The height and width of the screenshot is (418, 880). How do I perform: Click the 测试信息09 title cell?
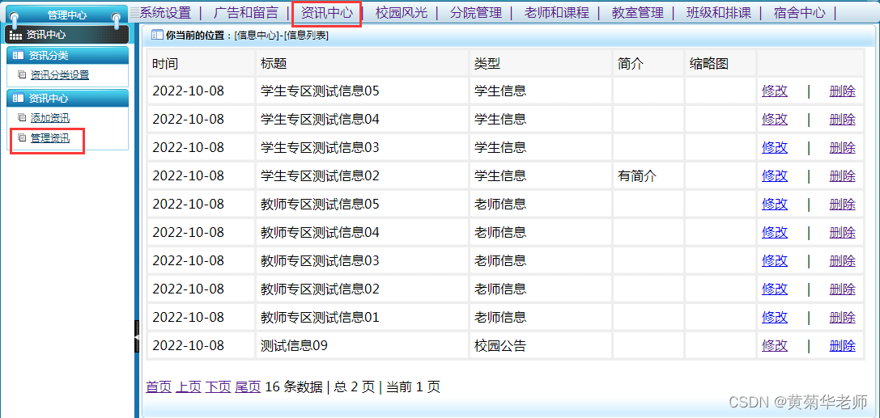point(363,346)
